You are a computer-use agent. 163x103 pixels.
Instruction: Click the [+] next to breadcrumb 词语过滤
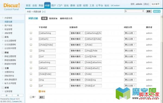[44, 12]
